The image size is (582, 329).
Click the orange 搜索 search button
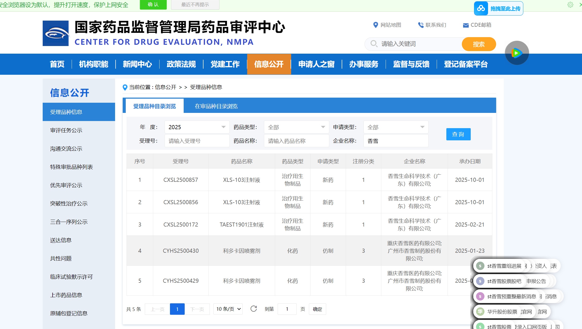tap(479, 44)
